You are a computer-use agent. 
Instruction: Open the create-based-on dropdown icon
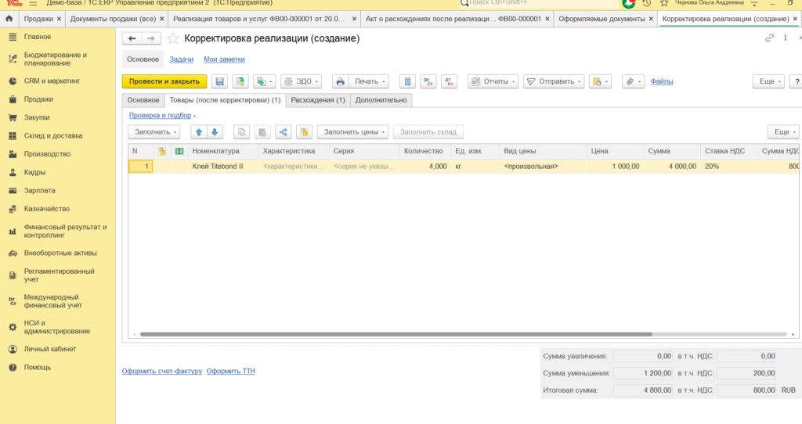[265, 81]
